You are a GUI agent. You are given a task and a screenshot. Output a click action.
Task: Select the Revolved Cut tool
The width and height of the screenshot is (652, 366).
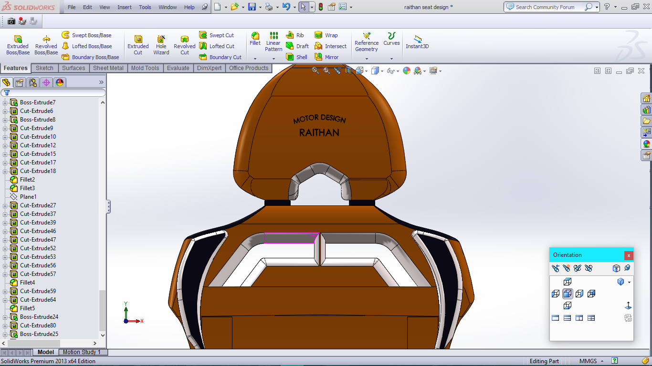185,45
